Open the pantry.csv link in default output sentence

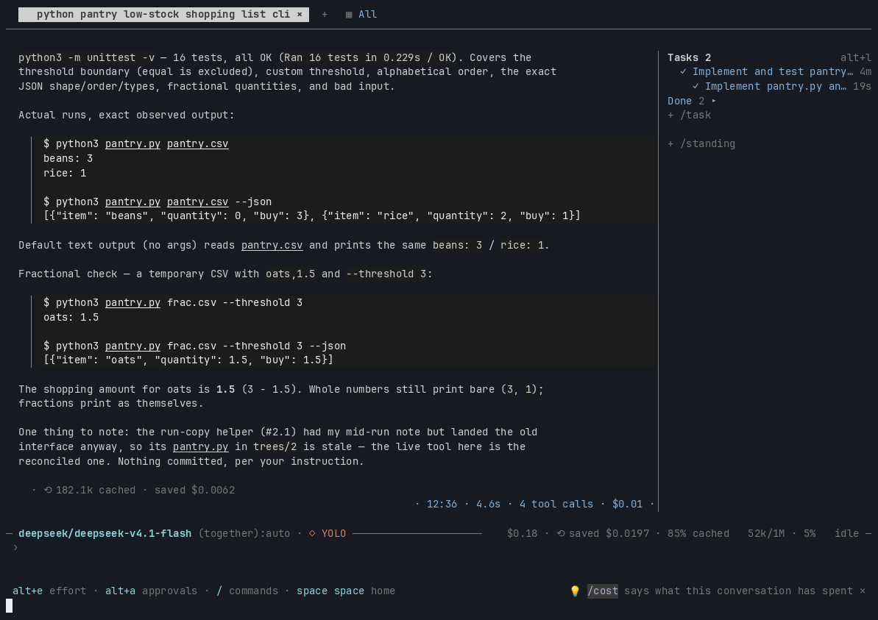(x=272, y=245)
